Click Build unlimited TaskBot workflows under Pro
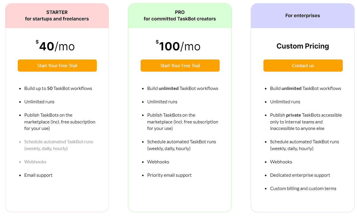The width and height of the screenshot is (357, 217). tap(183, 88)
